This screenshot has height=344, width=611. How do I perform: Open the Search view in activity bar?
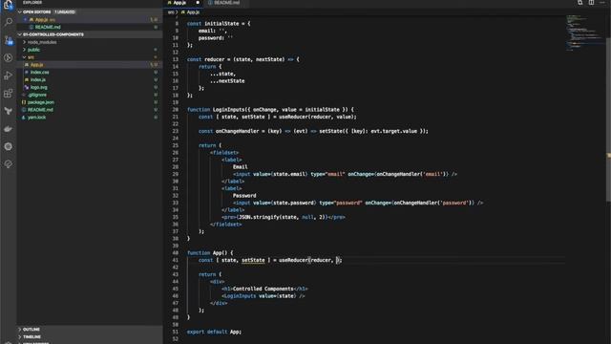click(x=9, y=22)
